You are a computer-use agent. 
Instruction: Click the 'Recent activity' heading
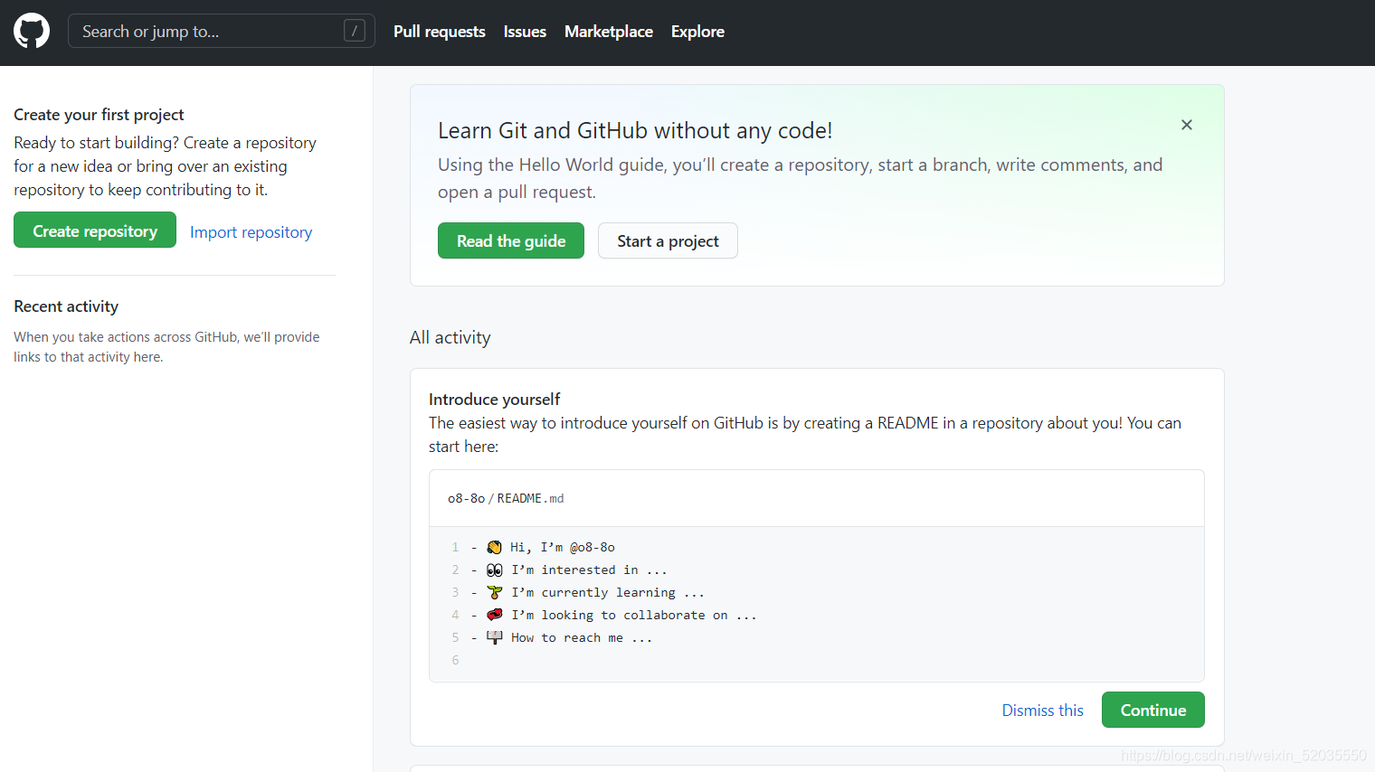(x=66, y=306)
